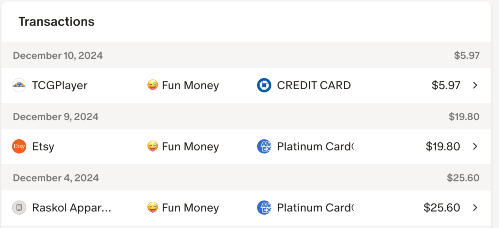The height and width of the screenshot is (228, 499).
Task: Change Fun Money category on Etsy transaction
Action: click(x=190, y=147)
